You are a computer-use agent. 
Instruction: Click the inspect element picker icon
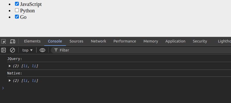4,41
